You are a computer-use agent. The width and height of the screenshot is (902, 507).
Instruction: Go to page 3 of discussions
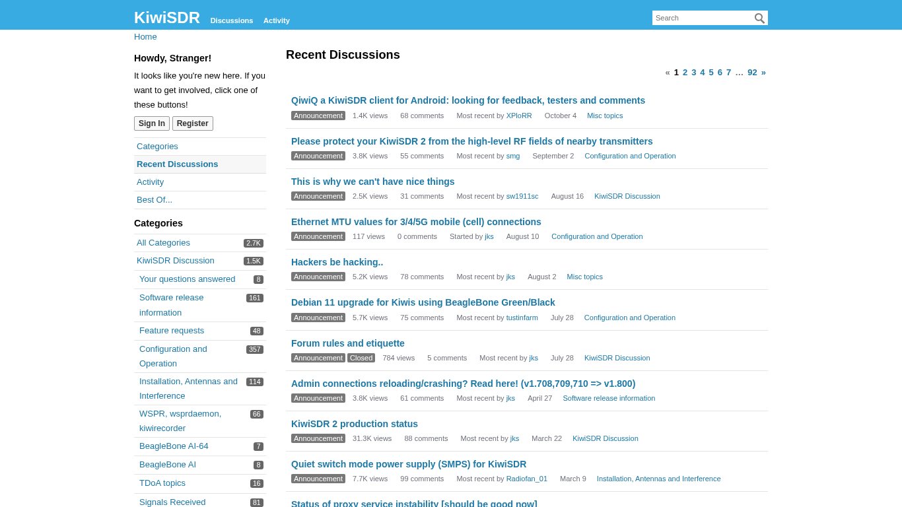694,73
